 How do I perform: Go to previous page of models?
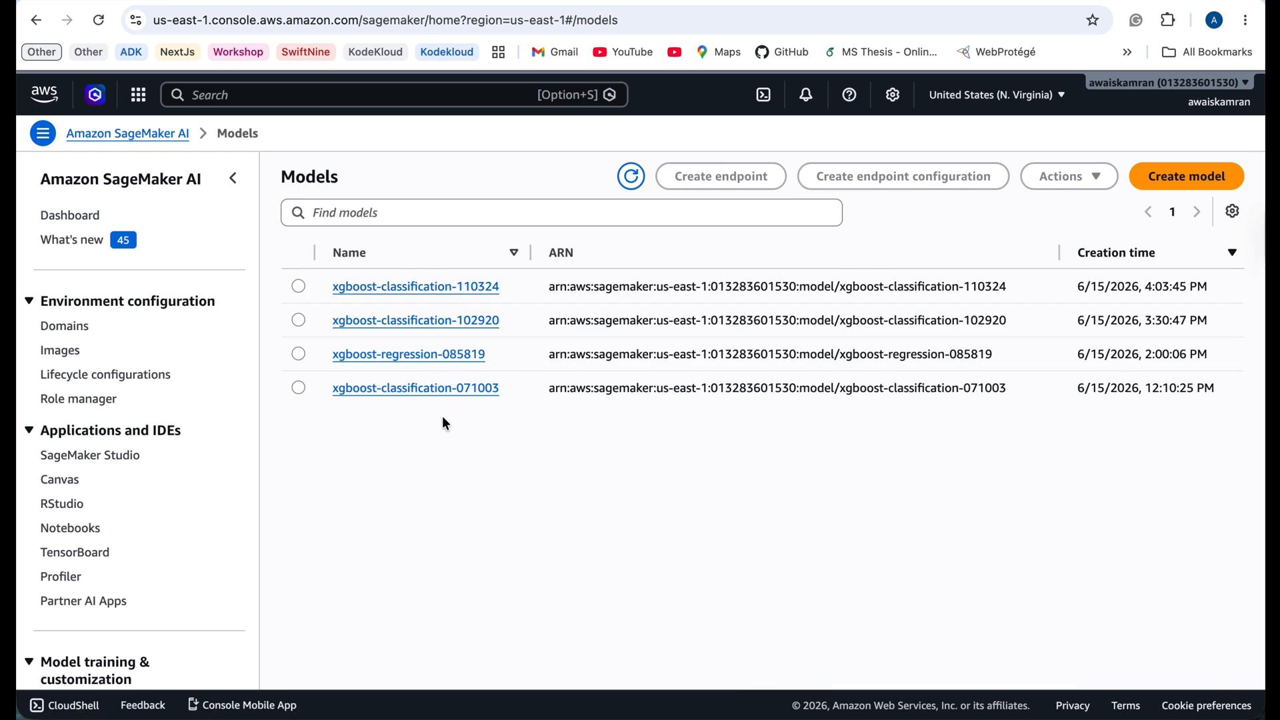point(1148,212)
